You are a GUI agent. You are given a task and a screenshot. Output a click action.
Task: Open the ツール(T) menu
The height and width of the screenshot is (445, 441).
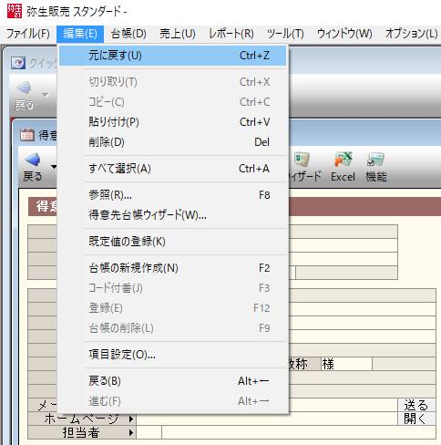285,34
